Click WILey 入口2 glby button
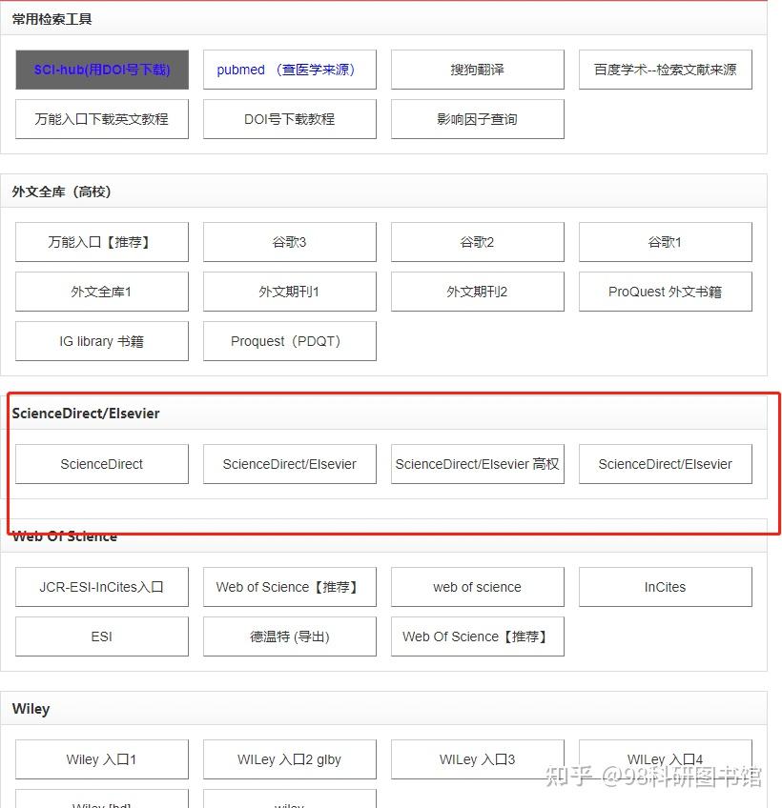 click(x=289, y=759)
